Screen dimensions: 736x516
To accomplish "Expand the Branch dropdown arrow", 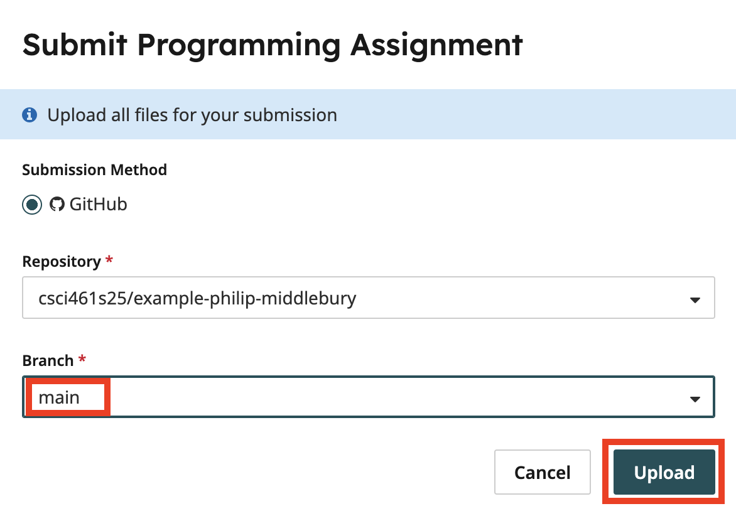I will point(695,399).
